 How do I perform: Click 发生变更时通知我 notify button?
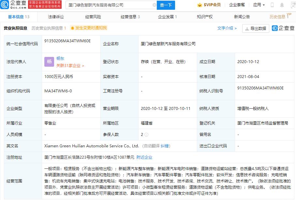click(x=89, y=28)
